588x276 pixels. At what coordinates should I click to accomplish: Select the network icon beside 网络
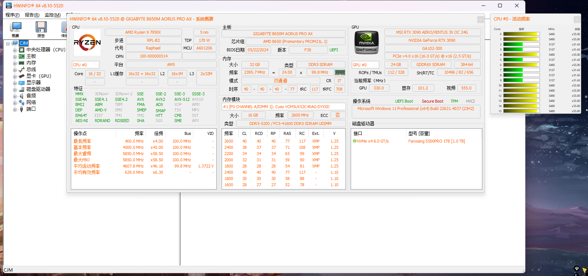click(x=22, y=103)
